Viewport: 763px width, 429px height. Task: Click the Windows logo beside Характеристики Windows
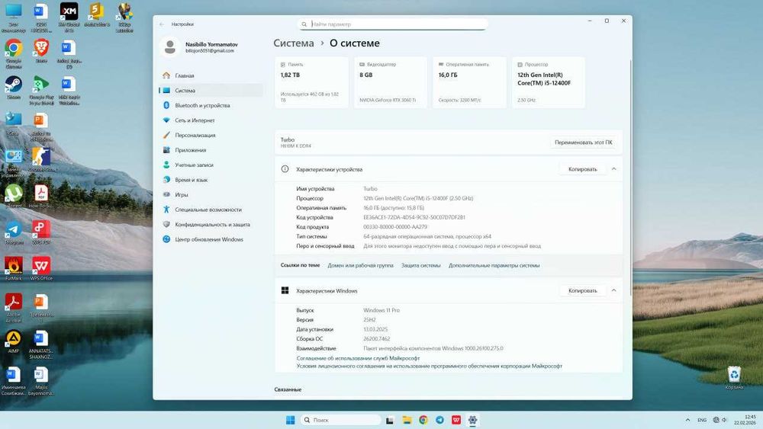(x=285, y=290)
